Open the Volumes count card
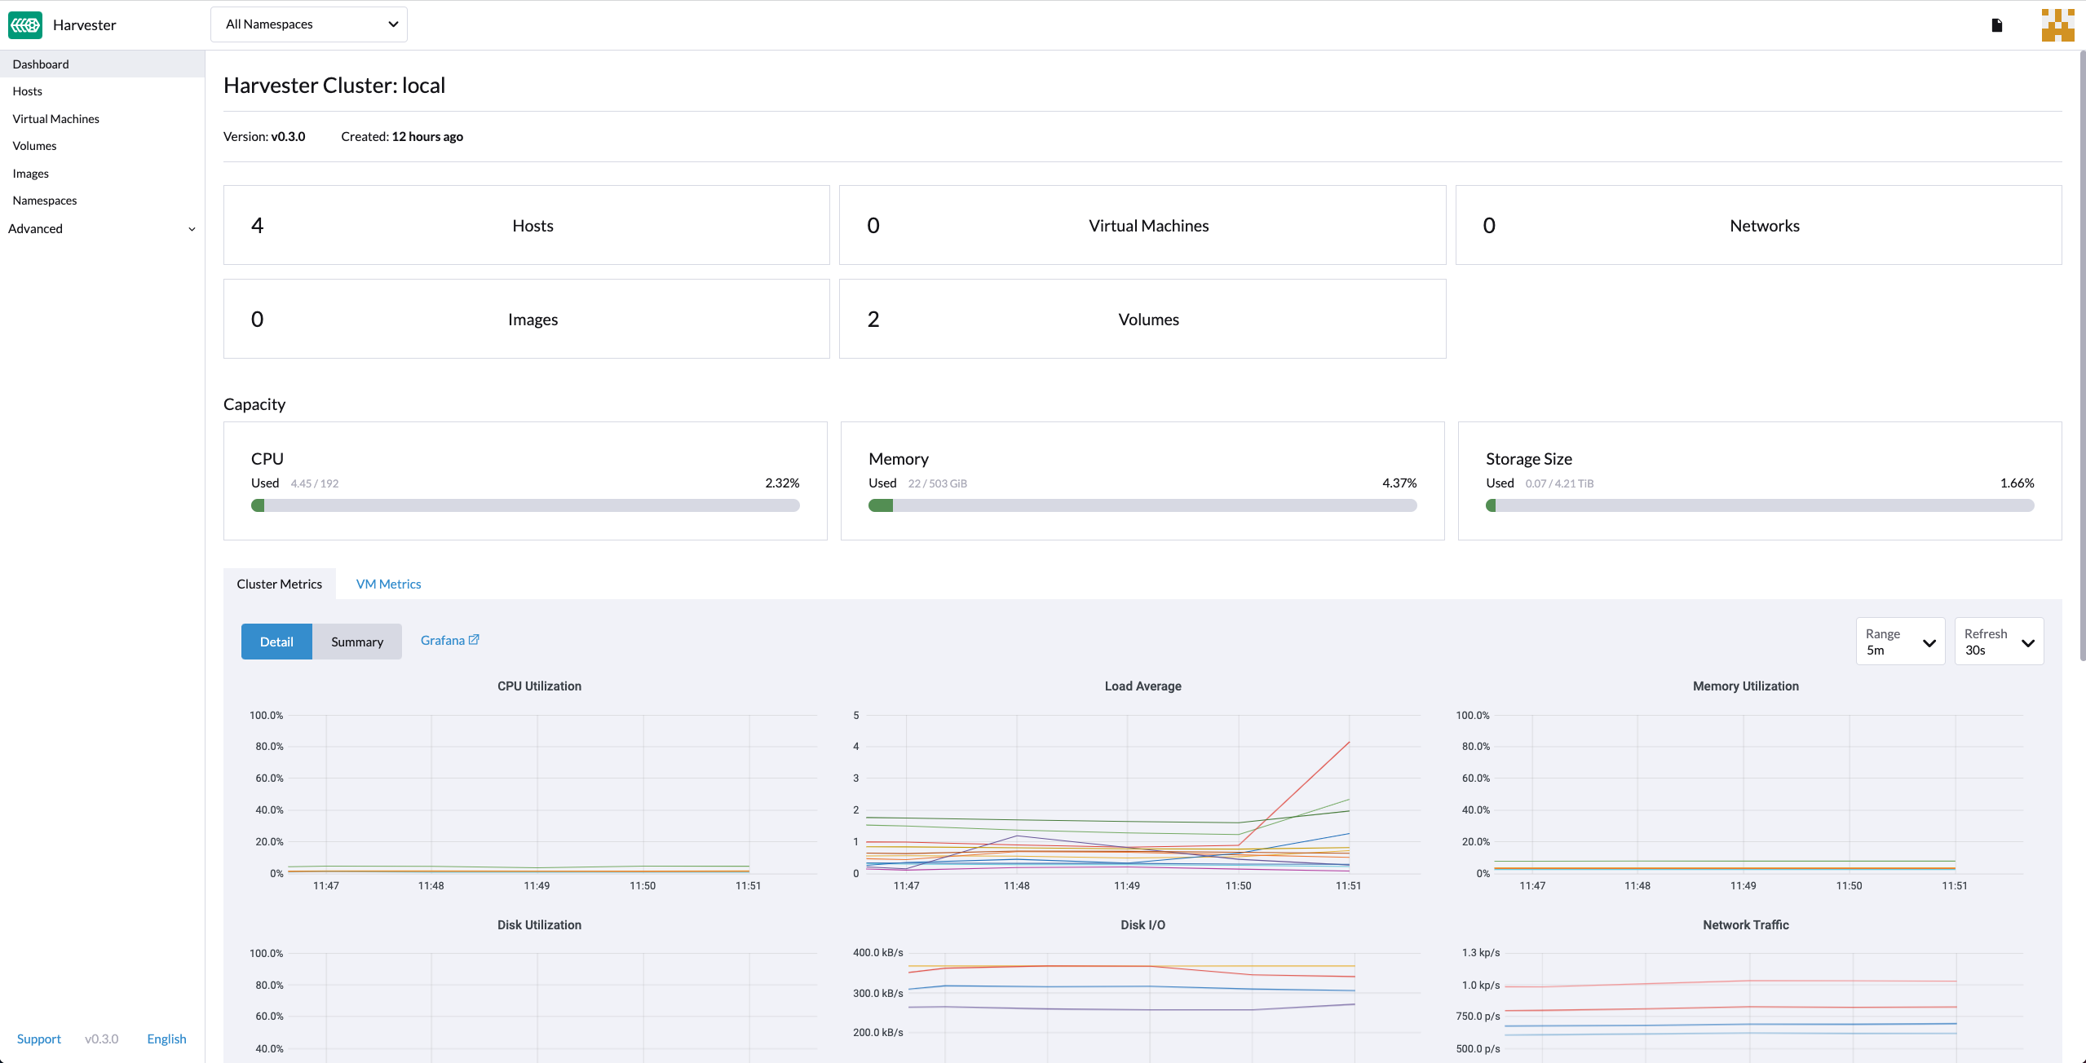The width and height of the screenshot is (2086, 1063). tap(1142, 319)
